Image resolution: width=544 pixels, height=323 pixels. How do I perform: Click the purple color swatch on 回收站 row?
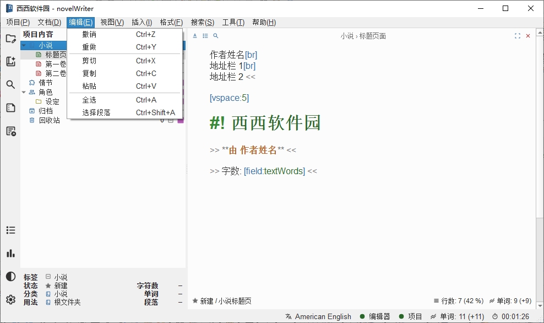[x=181, y=121]
